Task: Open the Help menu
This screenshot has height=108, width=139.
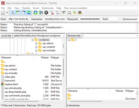Action: click(x=59, y=8)
